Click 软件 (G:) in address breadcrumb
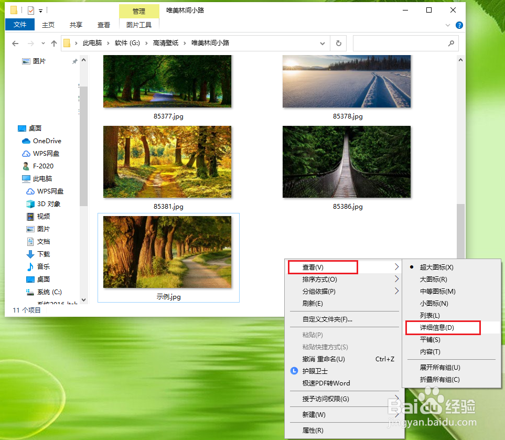This screenshot has width=505, height=440. point(127,43)
